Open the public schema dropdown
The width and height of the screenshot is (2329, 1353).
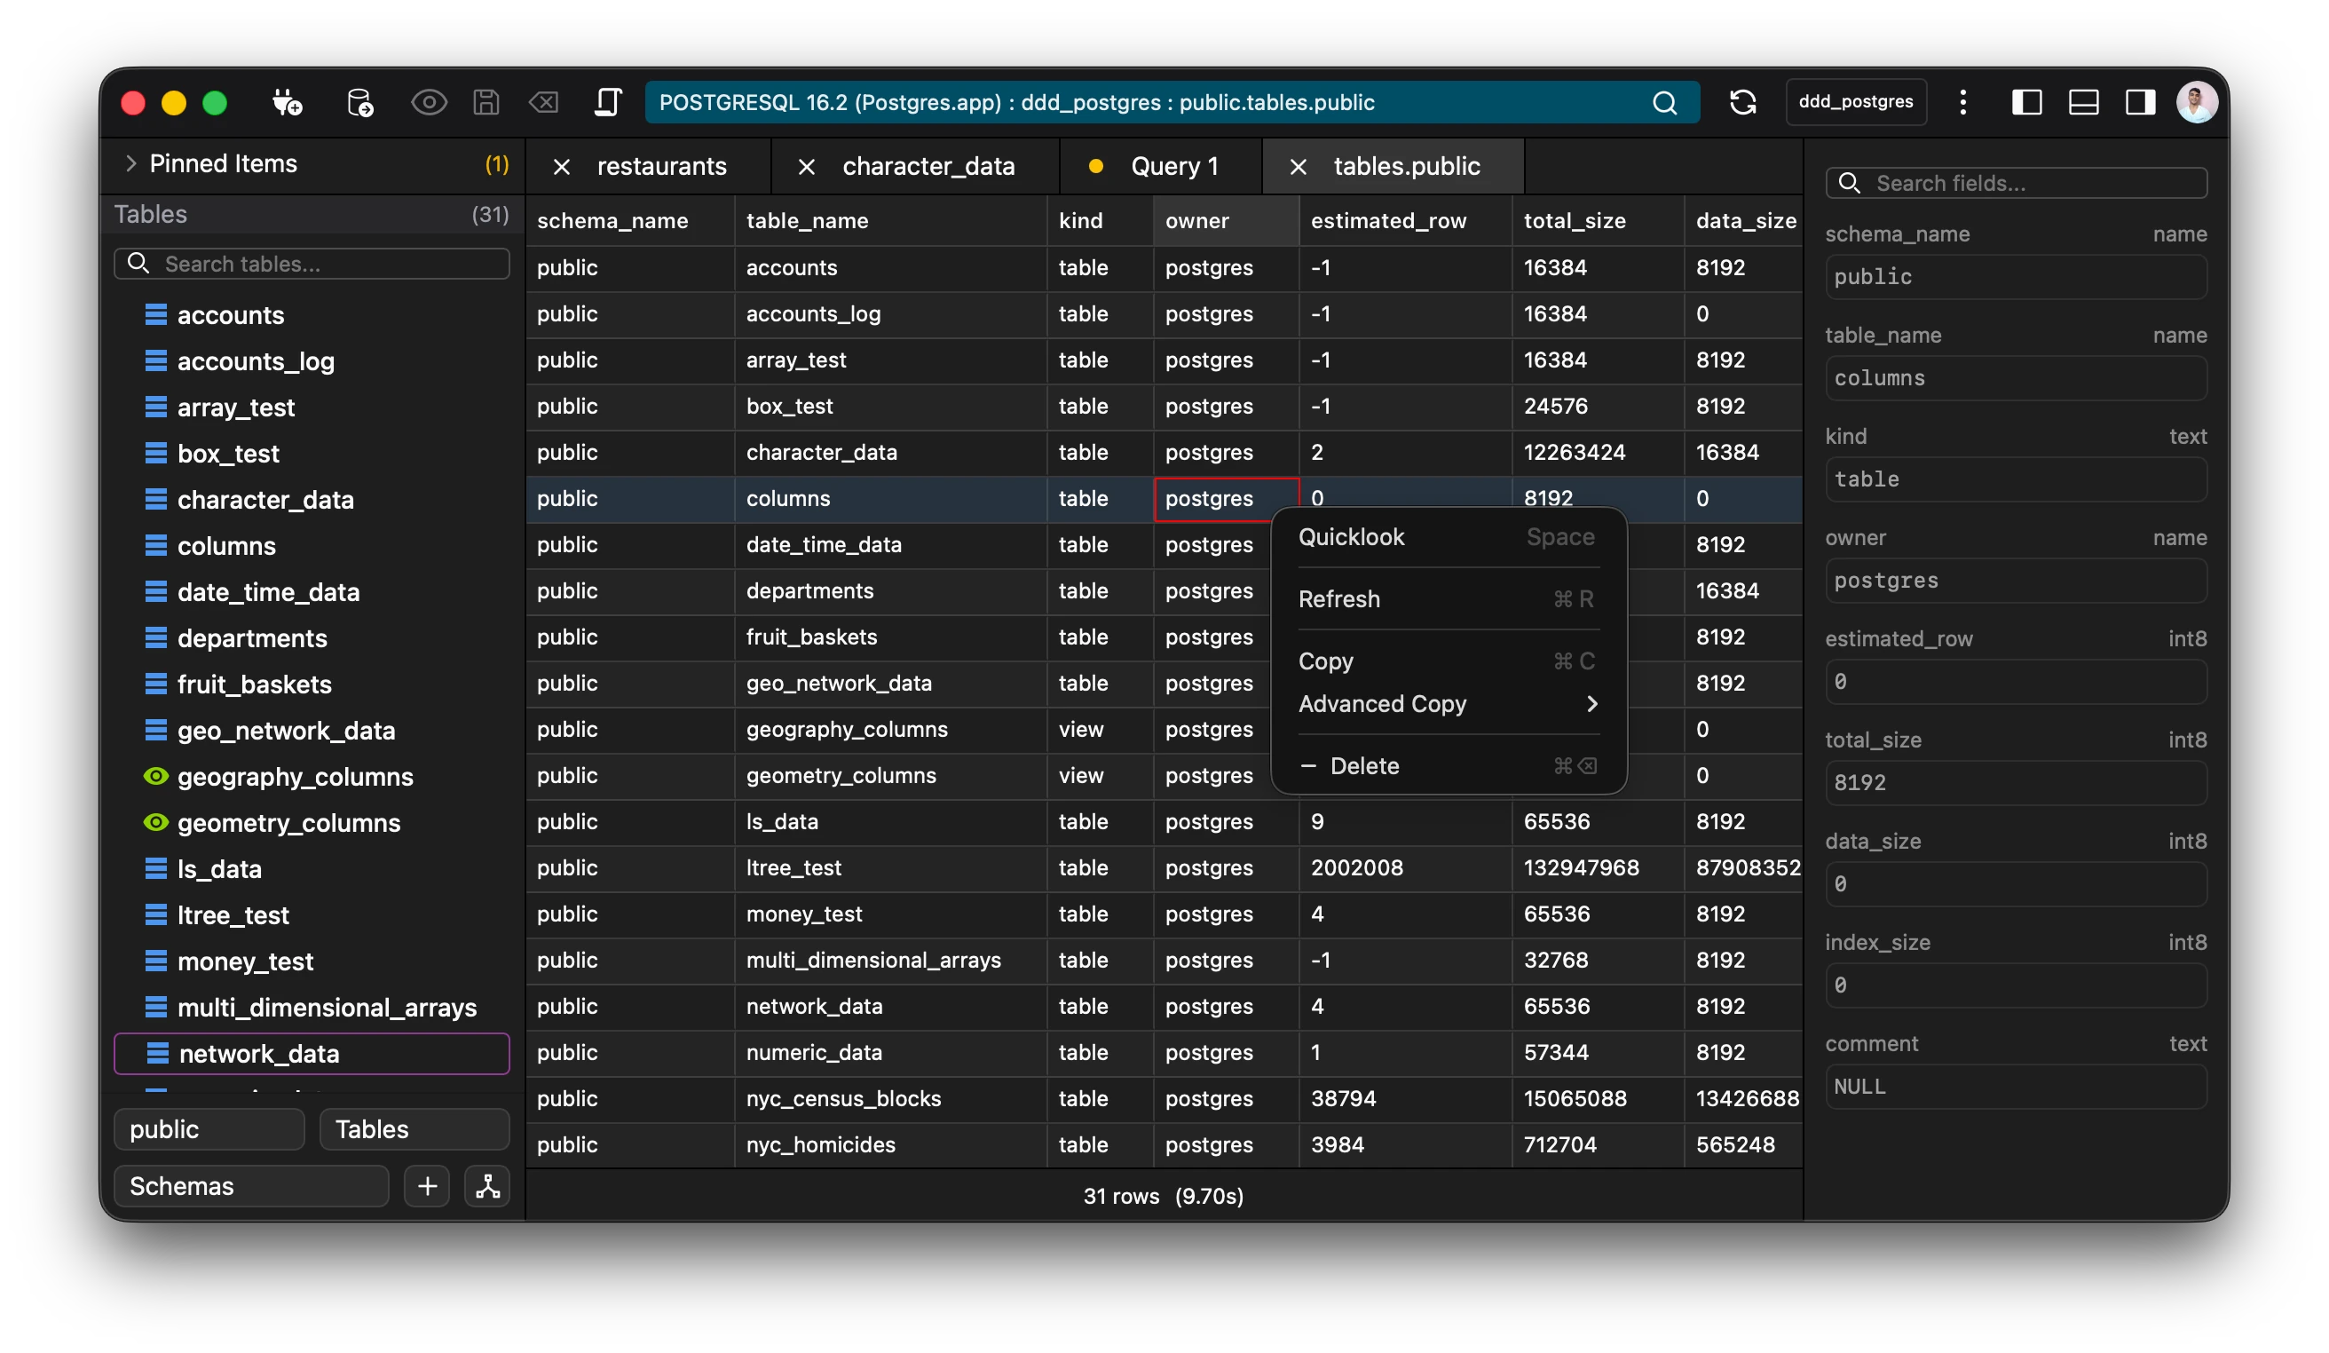pos(209,1129)
